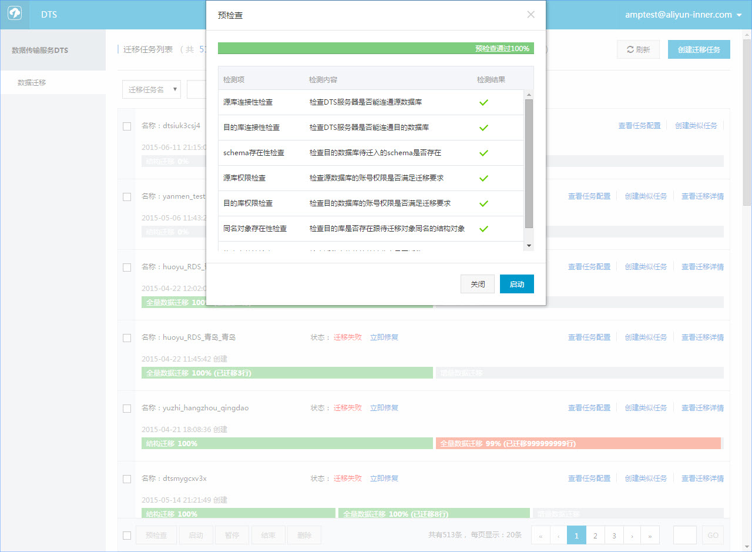Open 创建类似任务 for dtsiuk3csj4
The width and height of the screenshot is (752, 552).
tap(696, 126)
